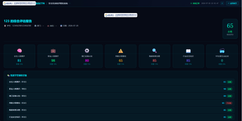
Task: Open the settings gear in the header
Action: pyautogui.click(x=222, y=3)
